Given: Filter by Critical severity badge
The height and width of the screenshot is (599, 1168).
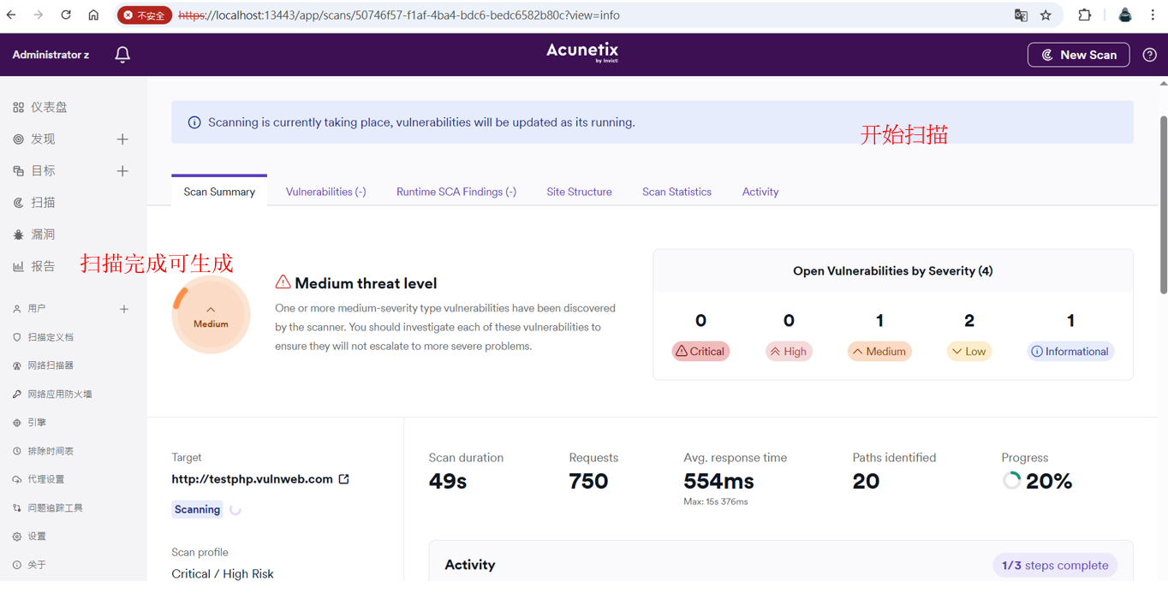Looking at the screenshot, I should [700, 352].
